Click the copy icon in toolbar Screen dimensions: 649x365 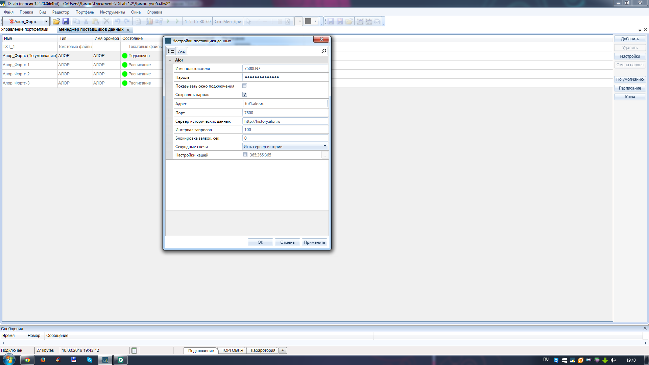[77, 21]
